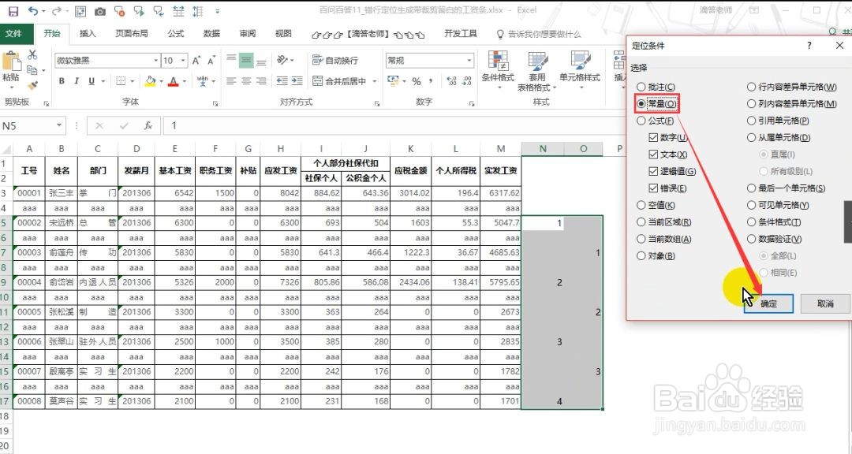Image resolution: width=852 pixels, height=454 pixels.
Task: Open the number format dropdown 常规
Action: (x=469, y=60)
